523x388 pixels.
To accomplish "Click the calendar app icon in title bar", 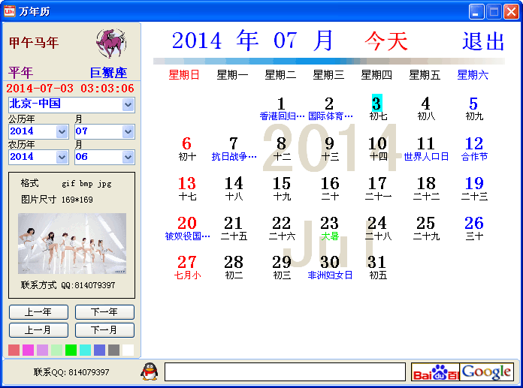I will [x=9, y=11].
